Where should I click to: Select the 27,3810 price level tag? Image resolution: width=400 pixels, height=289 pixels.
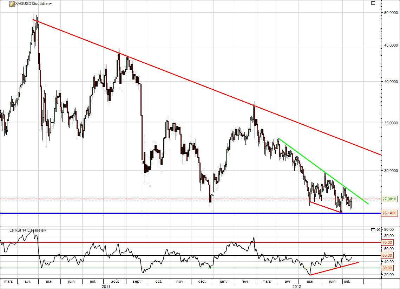tap(389, 199)
